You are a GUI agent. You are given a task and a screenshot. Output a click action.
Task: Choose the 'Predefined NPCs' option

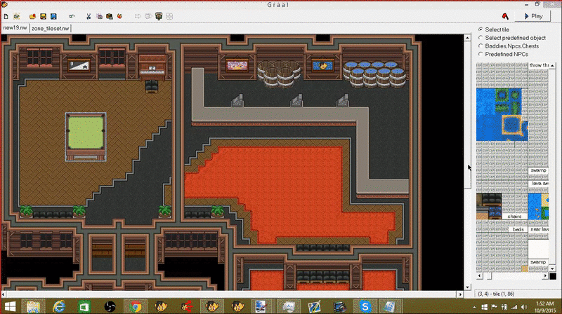(x=503, y=55)
